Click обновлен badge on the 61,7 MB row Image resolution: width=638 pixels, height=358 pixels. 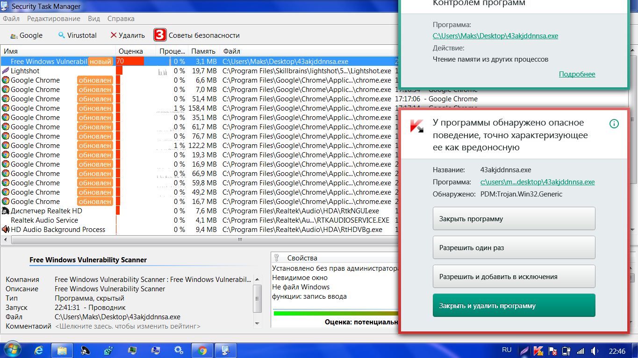[95, 127]
